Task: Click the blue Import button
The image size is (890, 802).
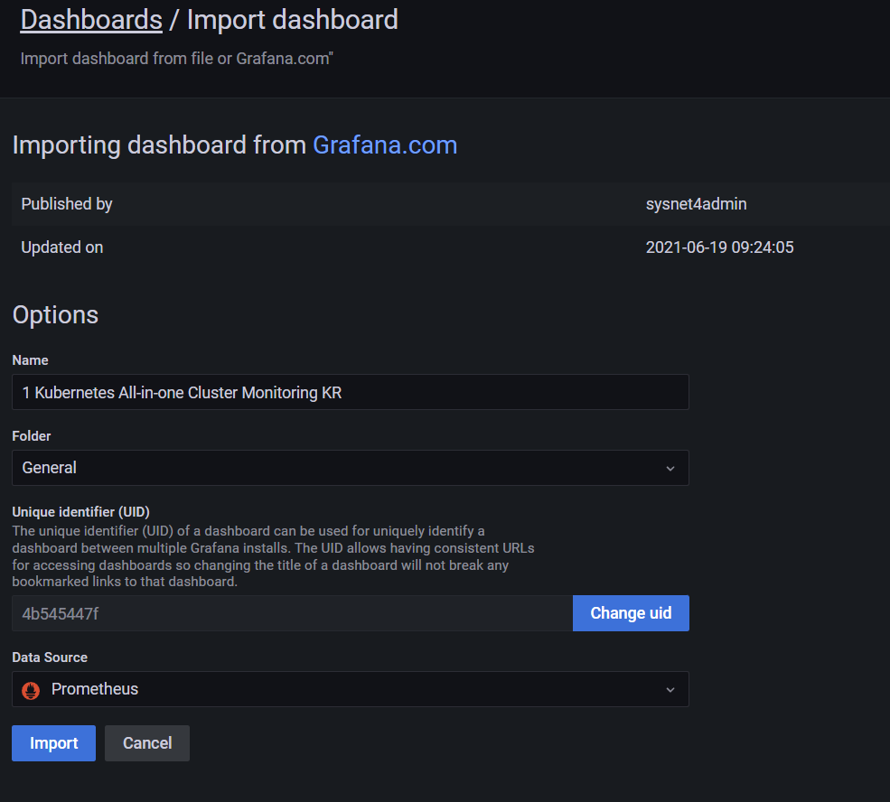Action: click(x=54, y=743)
